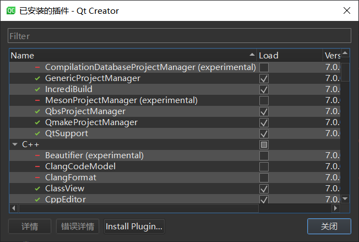Click the Qt Creator logo in title bar
Screen dimensions: 359x242
(11, 10)
